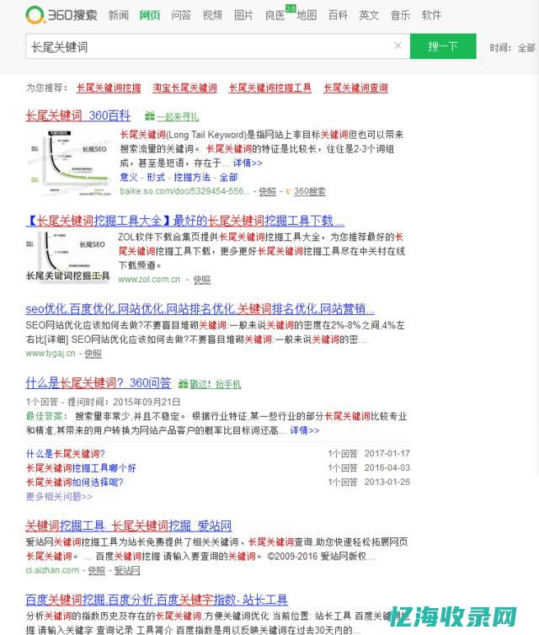Open the 长尾SEO graph thumbnail of the 360百科 result
This screenshot has width=539, height=635.
coord(69,163)
